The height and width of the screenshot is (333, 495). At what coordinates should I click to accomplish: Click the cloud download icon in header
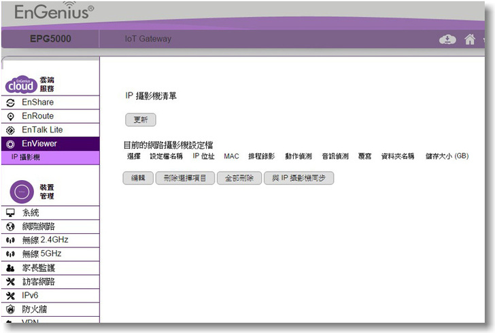click(447, 39)
